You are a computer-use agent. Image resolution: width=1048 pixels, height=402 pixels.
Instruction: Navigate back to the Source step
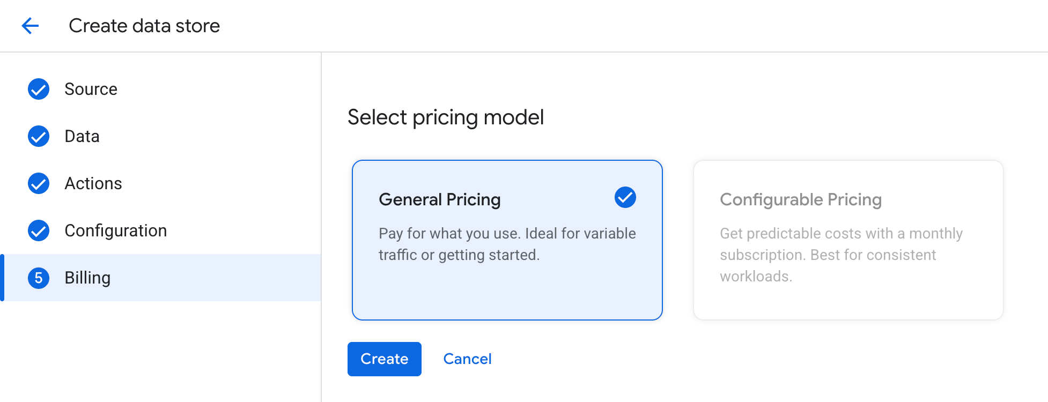(91, 89)
